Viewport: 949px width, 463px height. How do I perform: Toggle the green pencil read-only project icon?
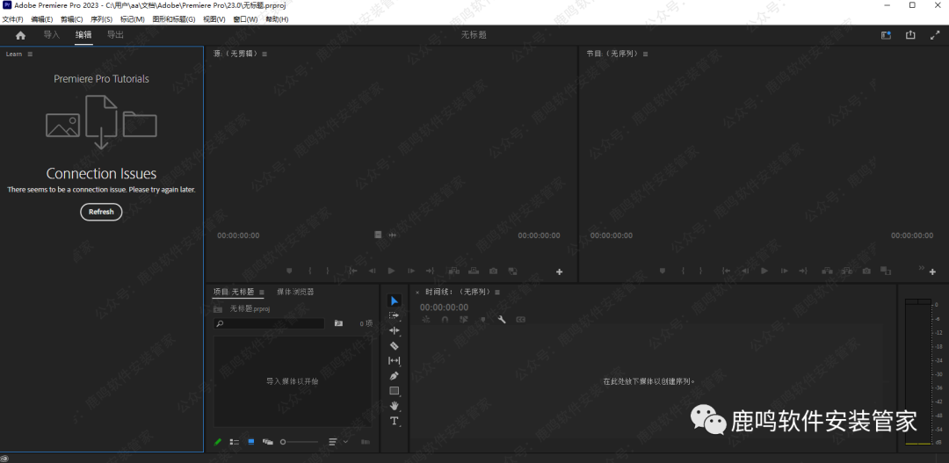(x=218, y=442)
